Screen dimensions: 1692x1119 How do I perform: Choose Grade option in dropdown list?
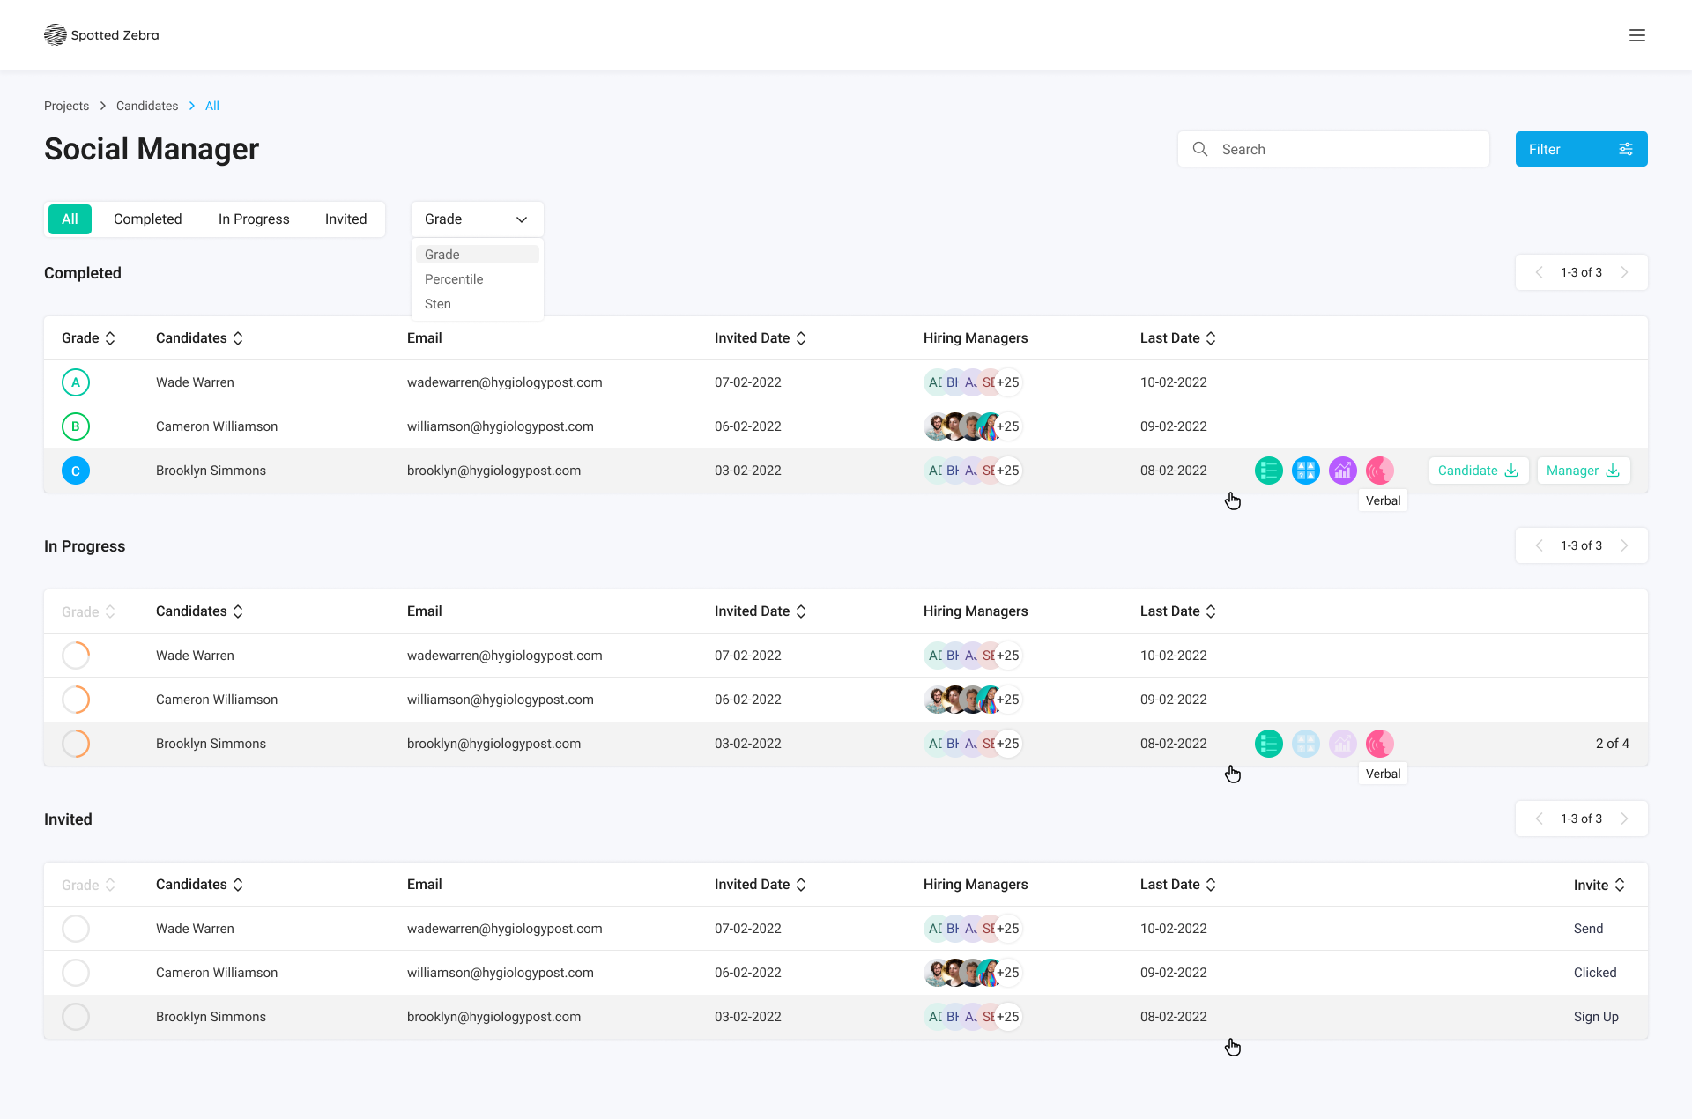click(477, 255)
